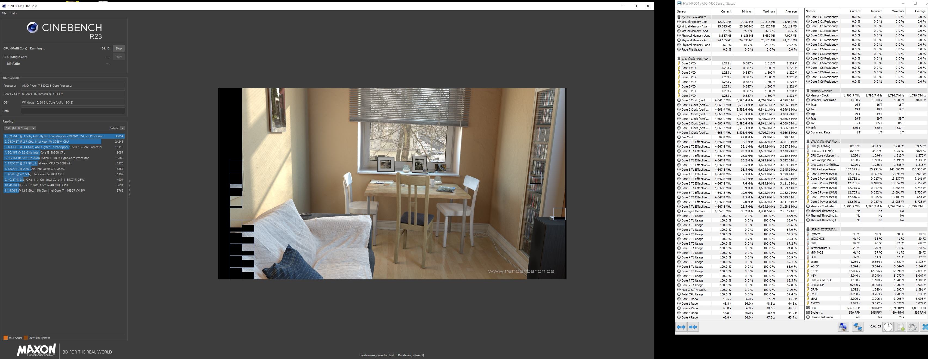Click the Bus Clock sensor icon
The height and width of the screenshot is (359, 928).
coord(679,137)
